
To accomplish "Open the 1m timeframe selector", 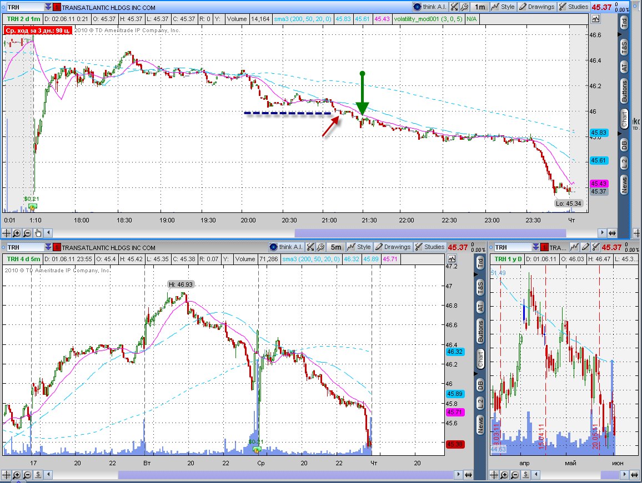I will coord(480,7).
